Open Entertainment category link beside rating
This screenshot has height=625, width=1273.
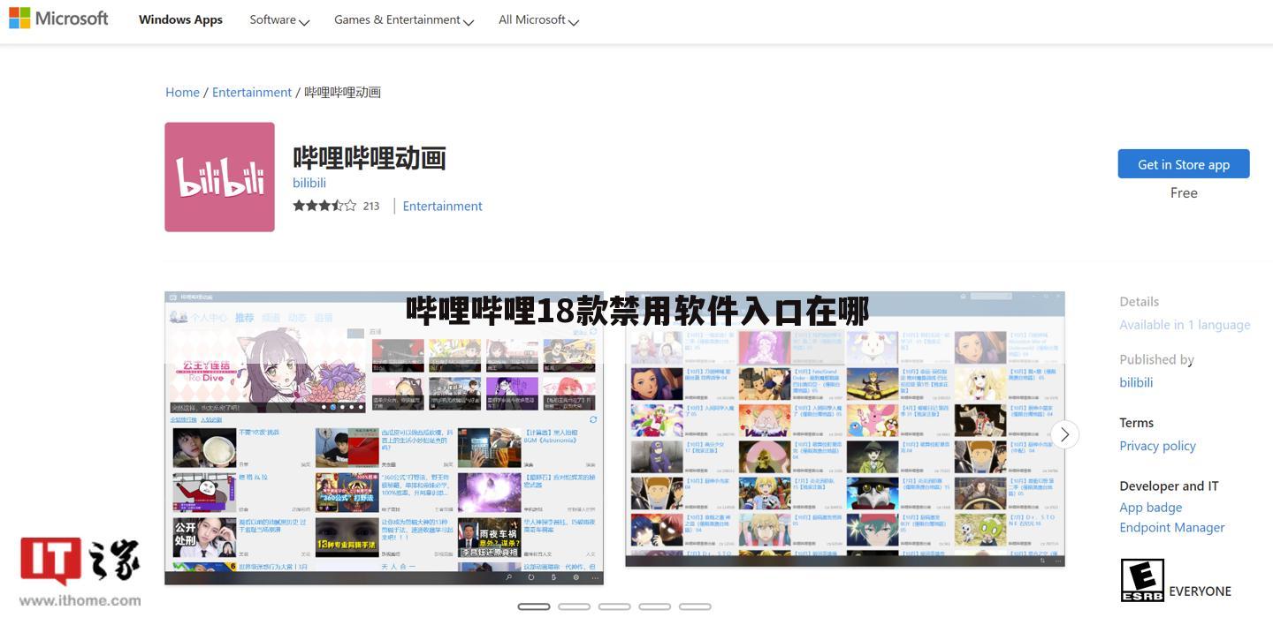(x=442, y=206)
